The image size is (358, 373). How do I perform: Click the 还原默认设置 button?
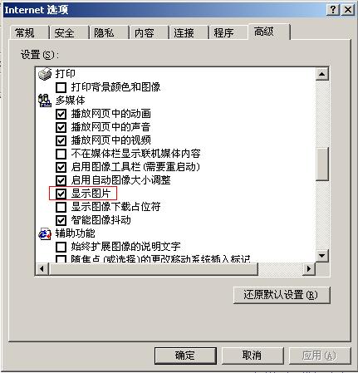[x=282, y=295]
